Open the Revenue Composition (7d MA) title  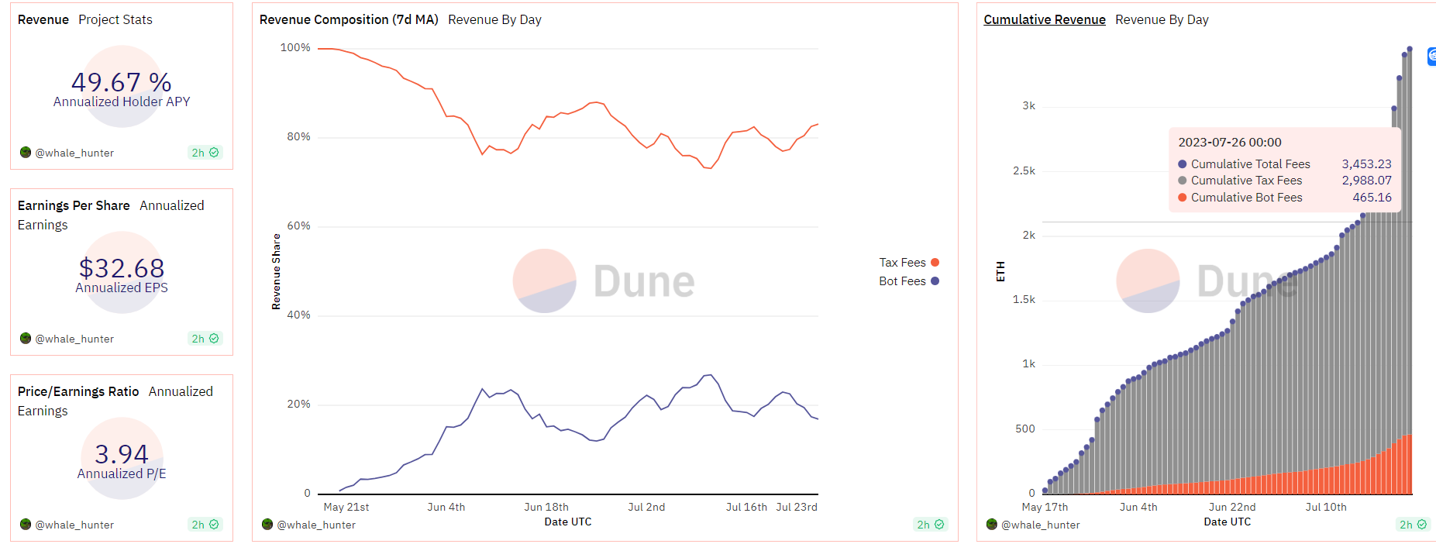(349, 19)
